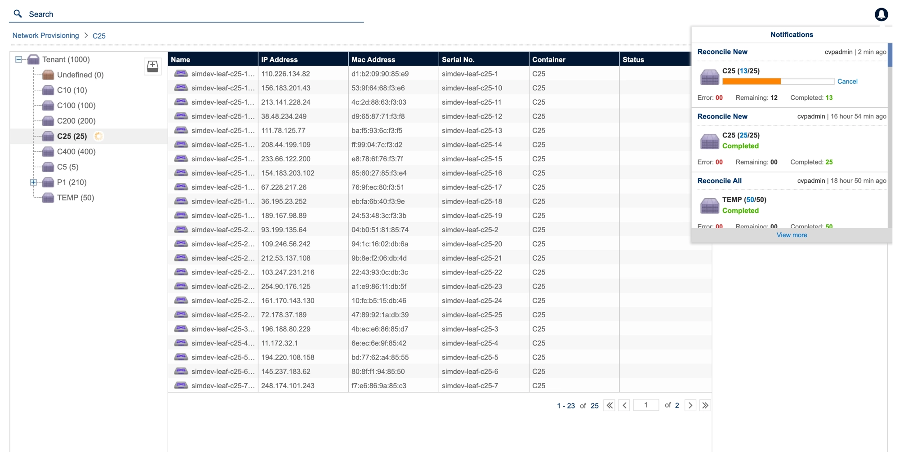Sort the table by IP Address column

pyautogui.click(x=279, y=59)
